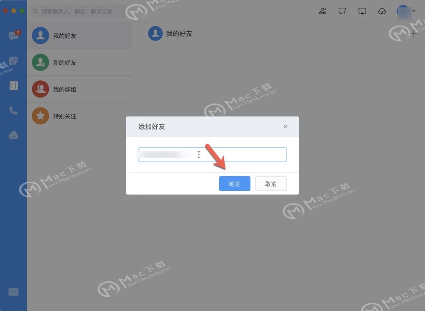Click the 确定 button in dialog

click(x=235, y=184)
